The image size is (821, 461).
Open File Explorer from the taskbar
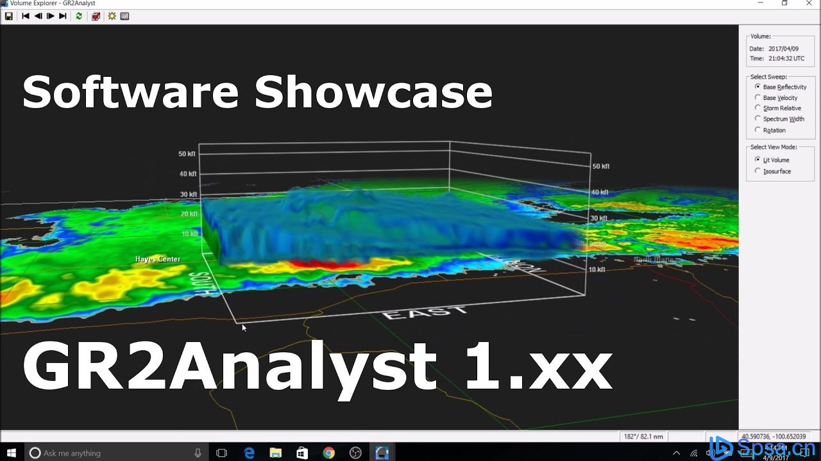pyautogui.click(x=276, y=453)
